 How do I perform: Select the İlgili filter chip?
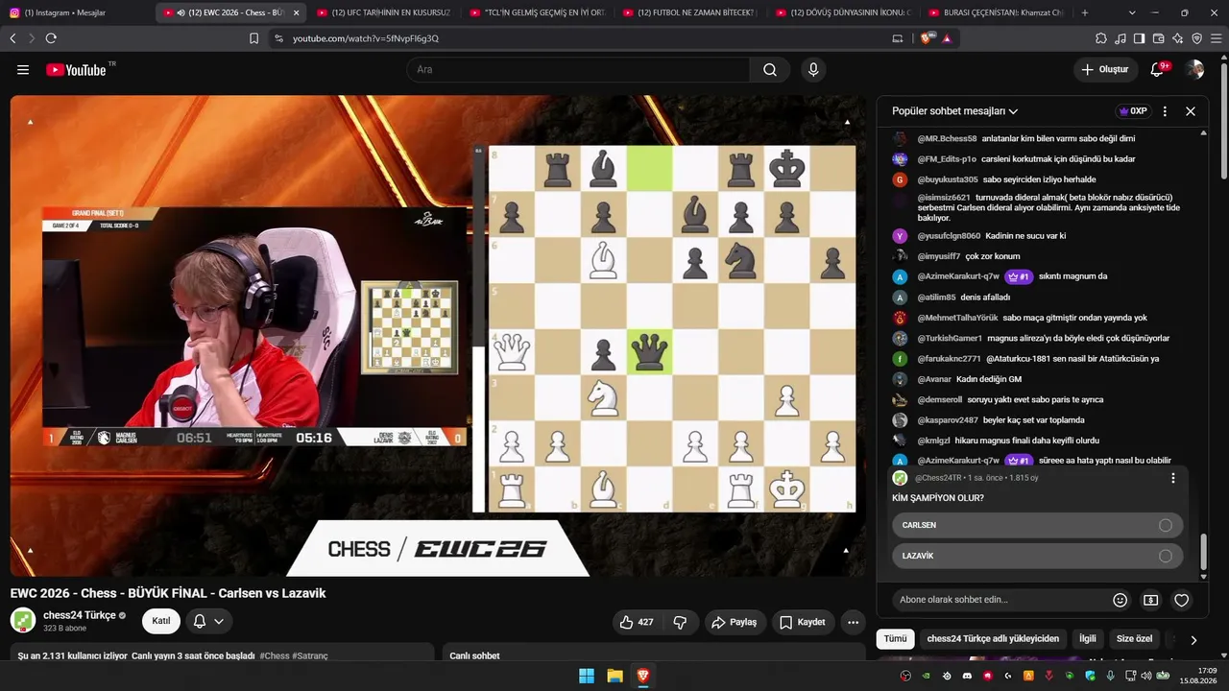[1087, 639]
